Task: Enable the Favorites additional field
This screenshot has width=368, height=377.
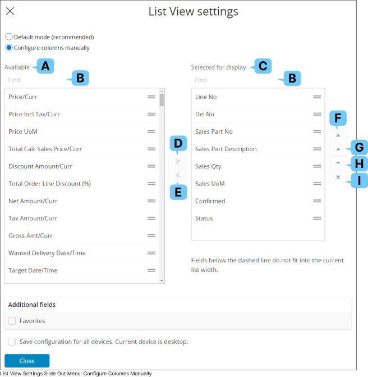Action: 12,321
